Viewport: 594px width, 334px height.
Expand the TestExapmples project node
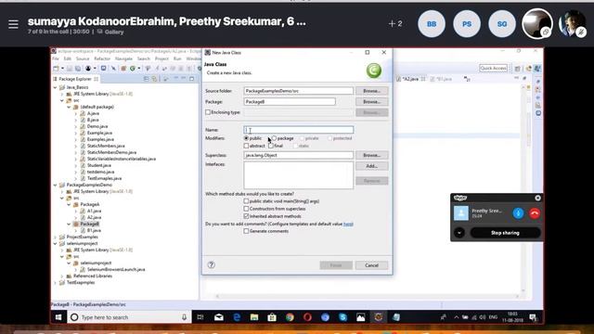coord(56,282)
